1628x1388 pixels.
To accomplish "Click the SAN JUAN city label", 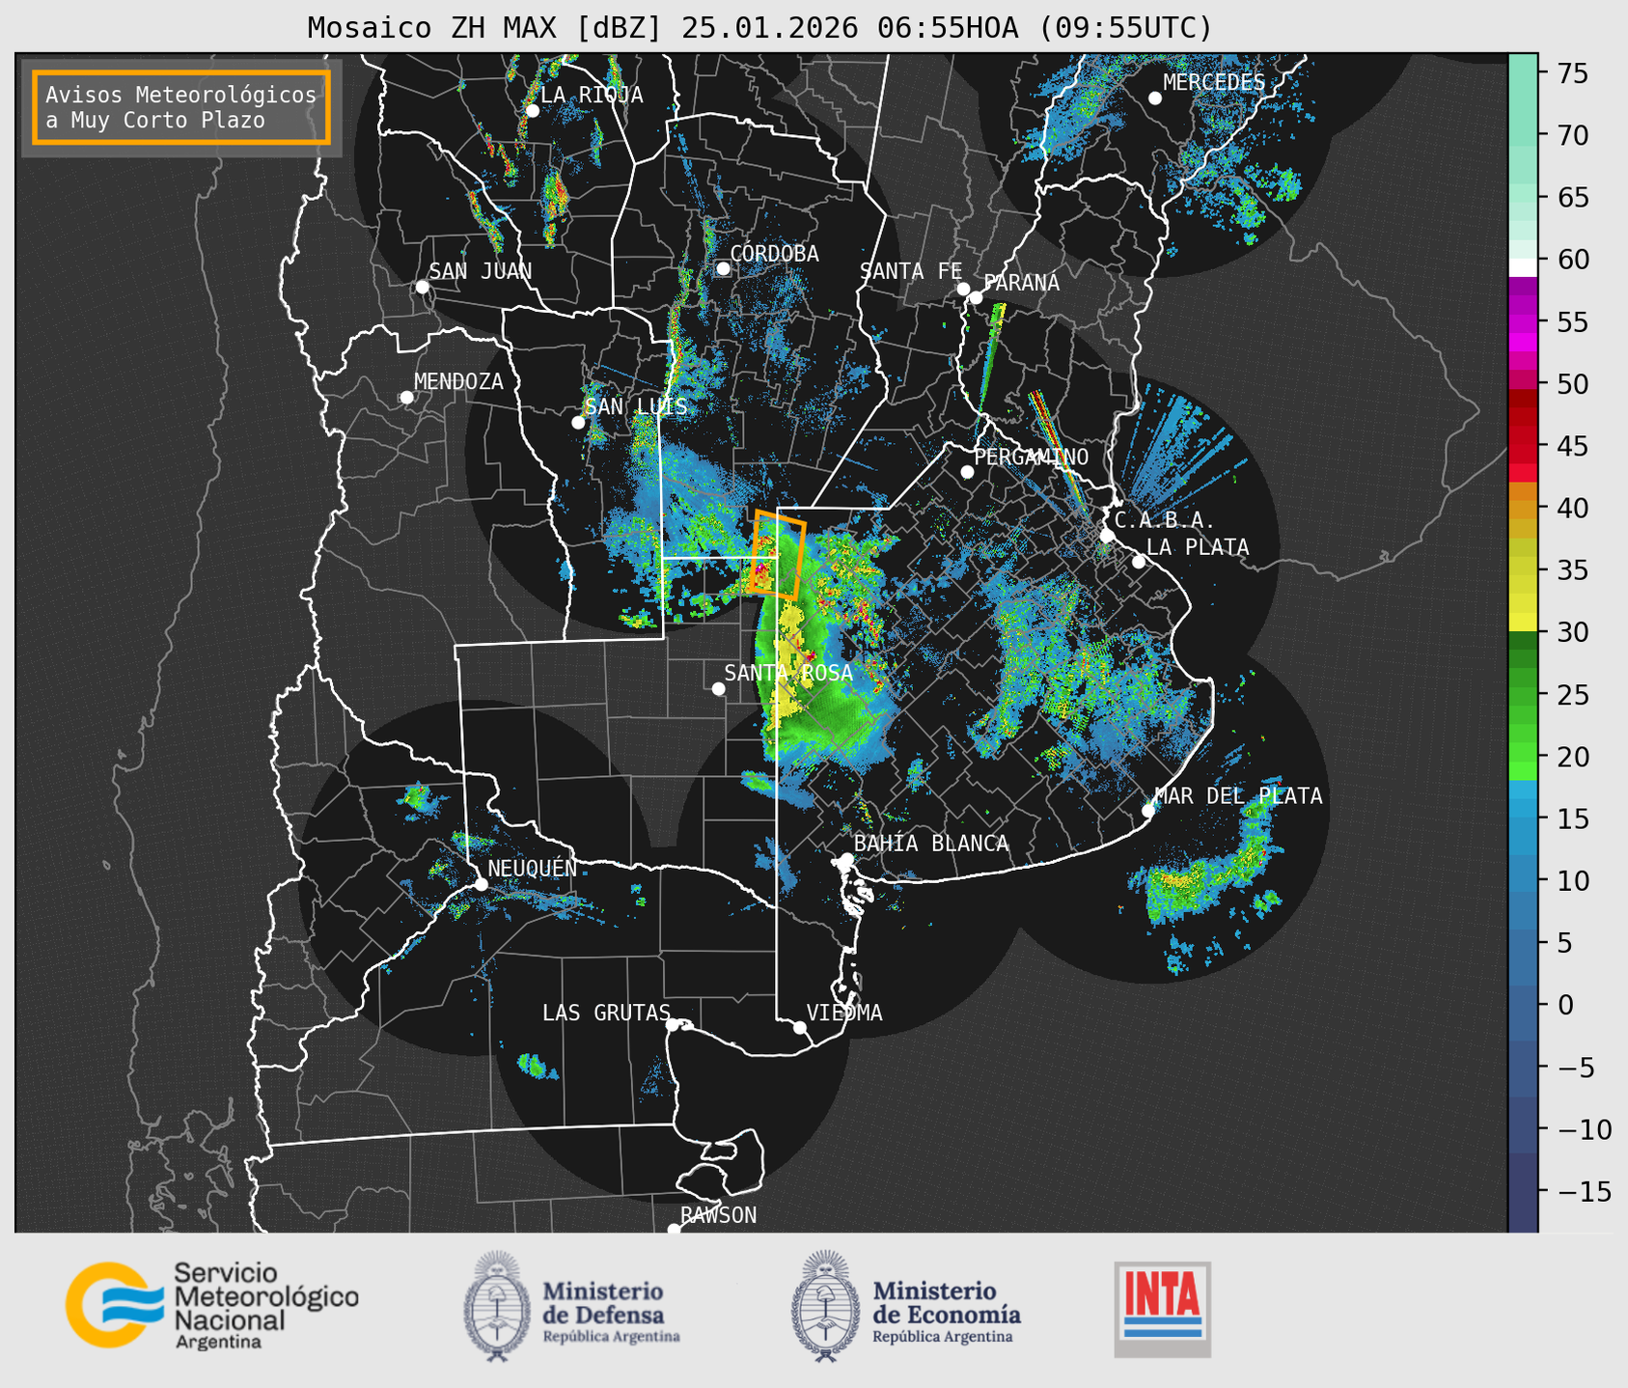I will click(481, 271).
